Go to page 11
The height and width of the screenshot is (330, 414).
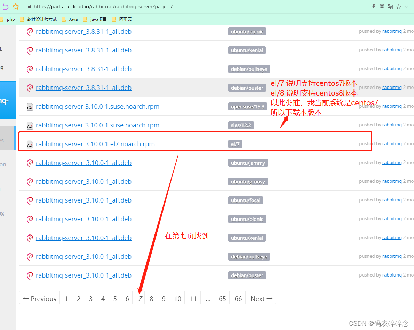[x=193, y=299]
